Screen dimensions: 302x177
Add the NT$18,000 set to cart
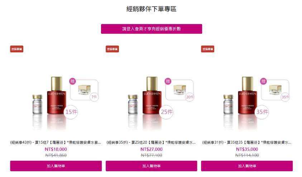point(56,166)
